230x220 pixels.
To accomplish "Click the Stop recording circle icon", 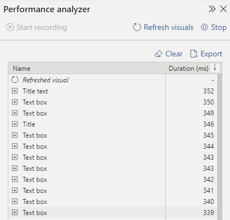I will (x=205, y=27).
